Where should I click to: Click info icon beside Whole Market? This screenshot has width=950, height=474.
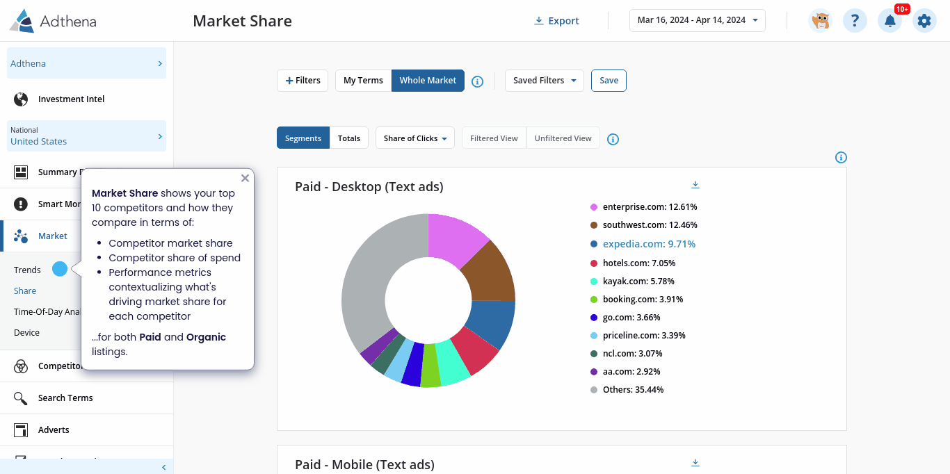click(477, 81)
